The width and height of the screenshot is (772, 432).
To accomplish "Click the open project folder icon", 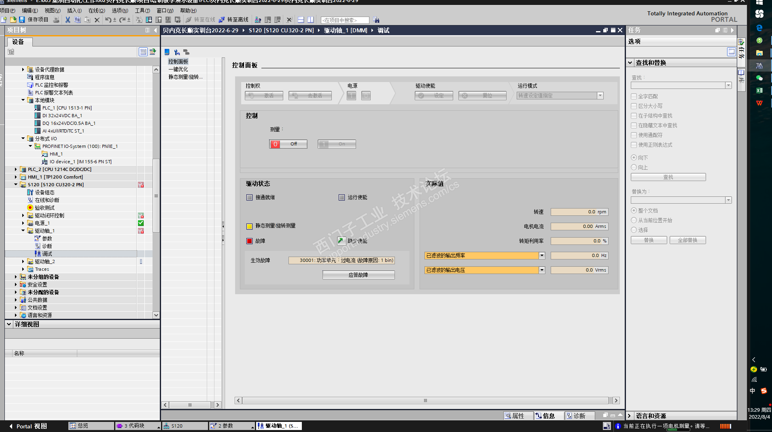I will tap(13, 19).
